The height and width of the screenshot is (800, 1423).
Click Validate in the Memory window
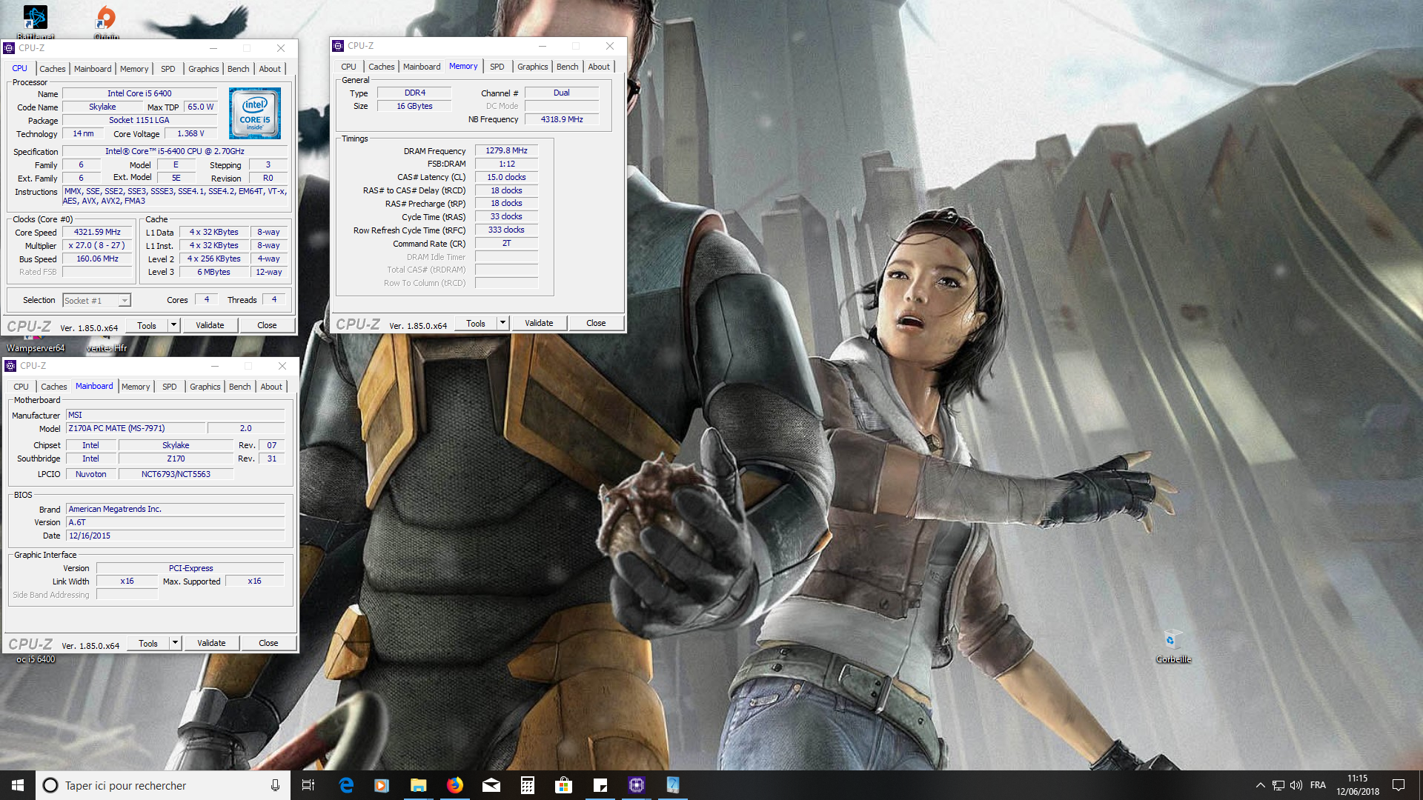pyautogui.click(x=539, y=323)
